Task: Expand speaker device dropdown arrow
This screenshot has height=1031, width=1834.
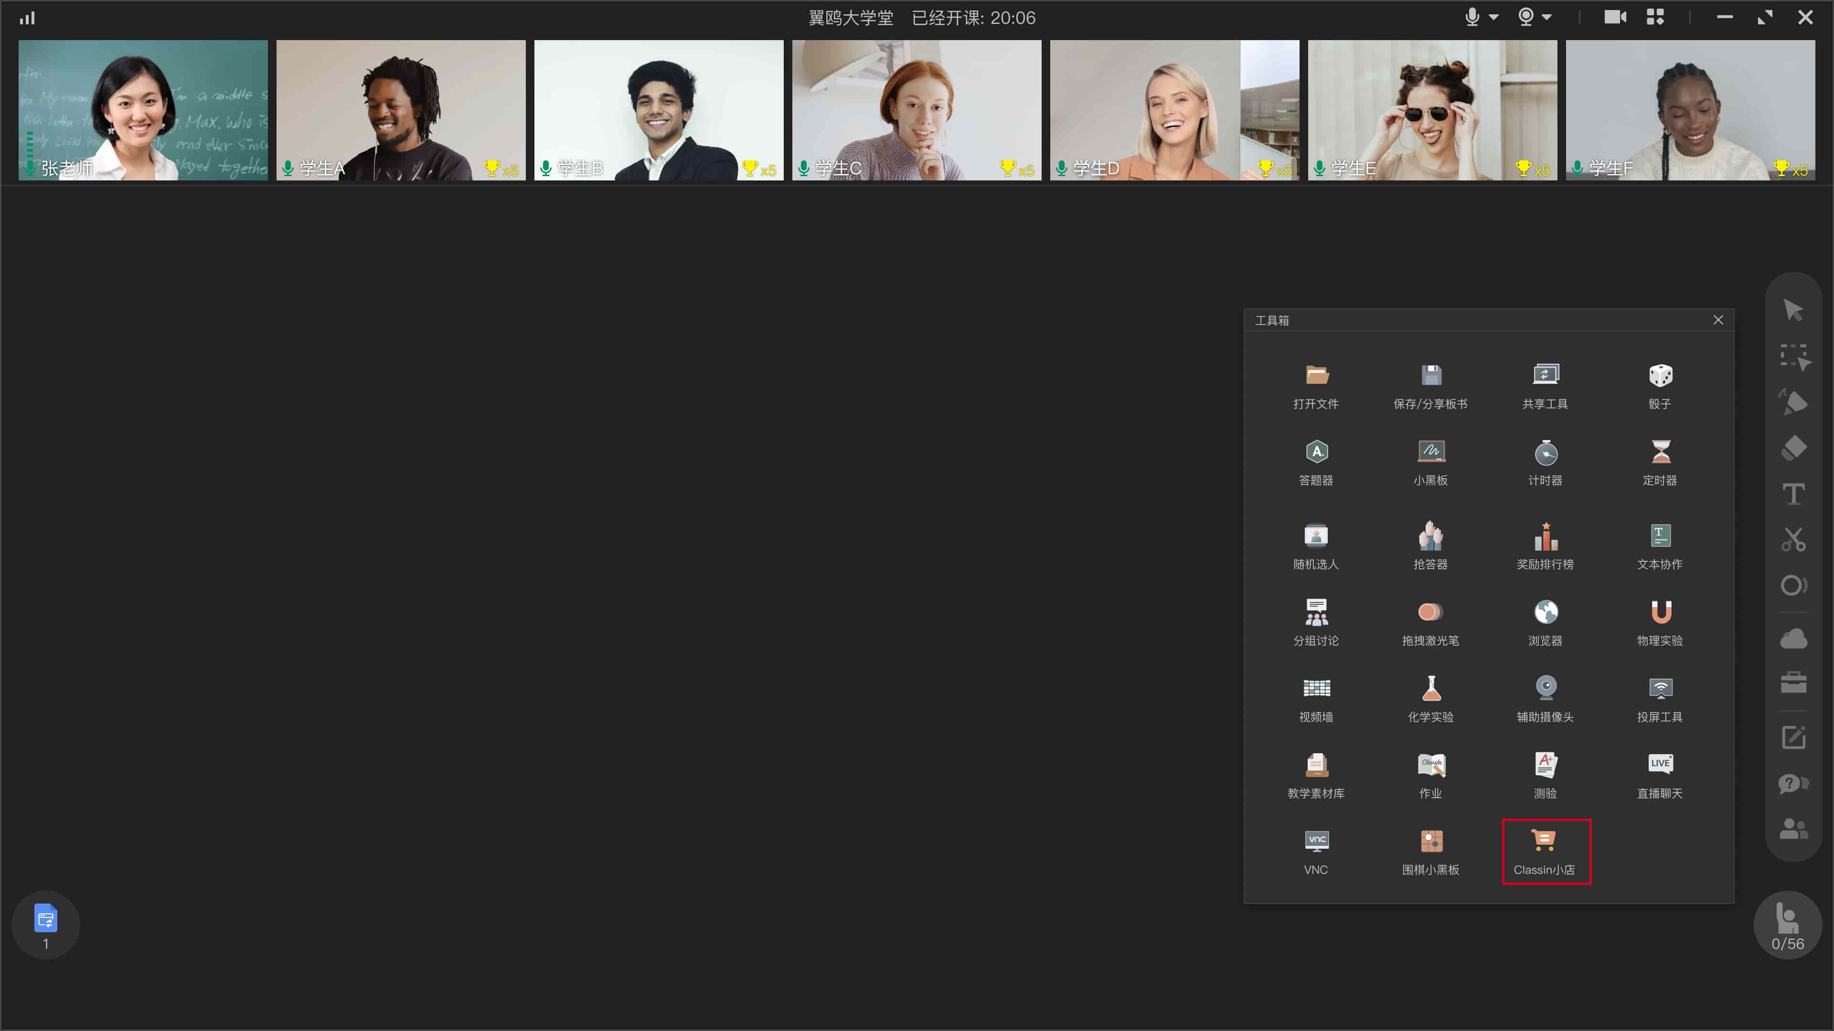Action: point(1547,18)
